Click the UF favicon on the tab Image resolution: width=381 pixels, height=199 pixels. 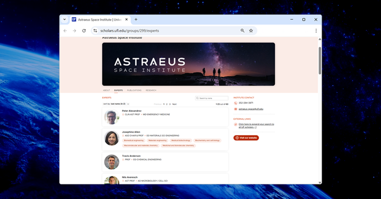tap(74, 19)
